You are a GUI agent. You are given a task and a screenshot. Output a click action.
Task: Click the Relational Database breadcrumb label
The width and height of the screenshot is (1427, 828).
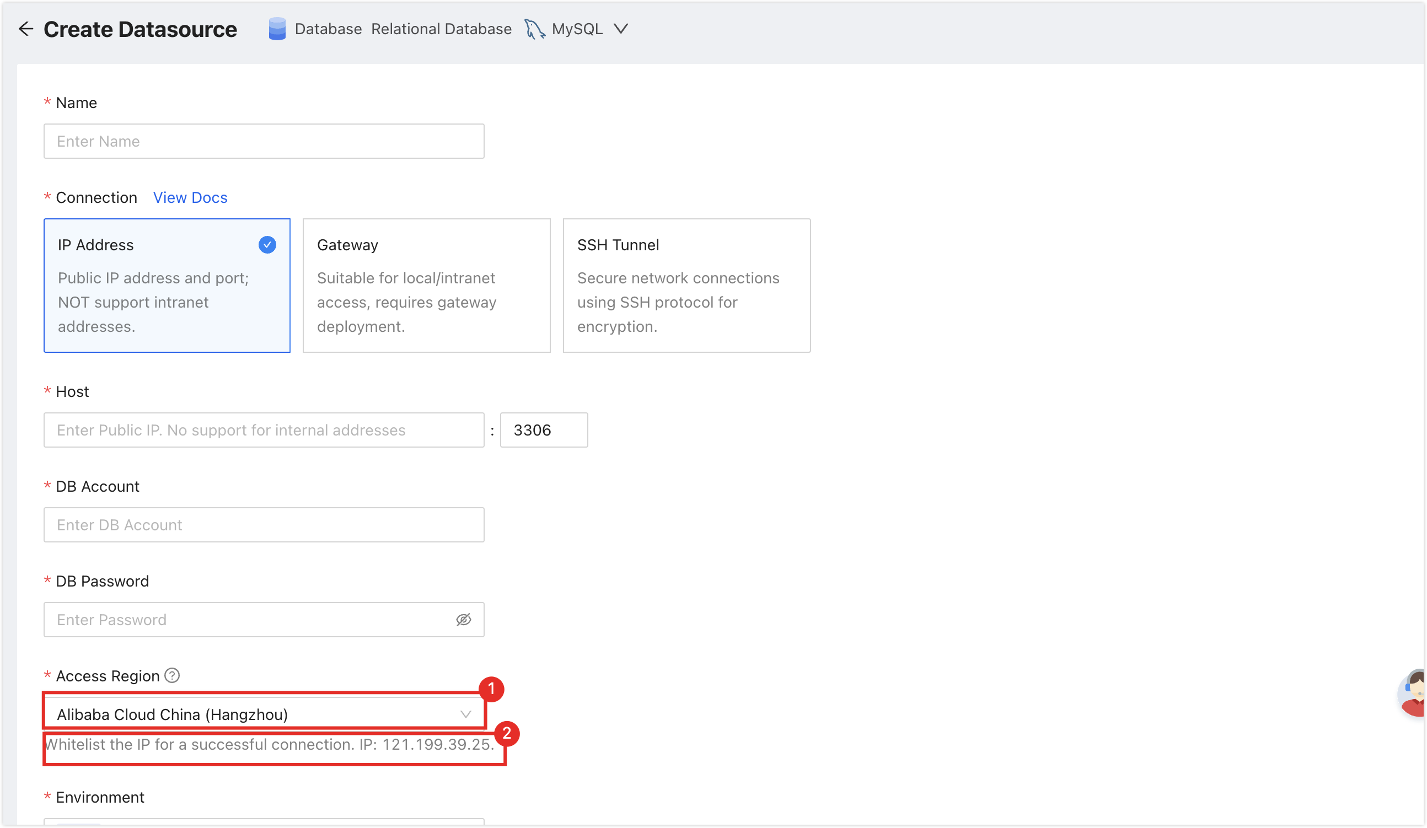441,29
